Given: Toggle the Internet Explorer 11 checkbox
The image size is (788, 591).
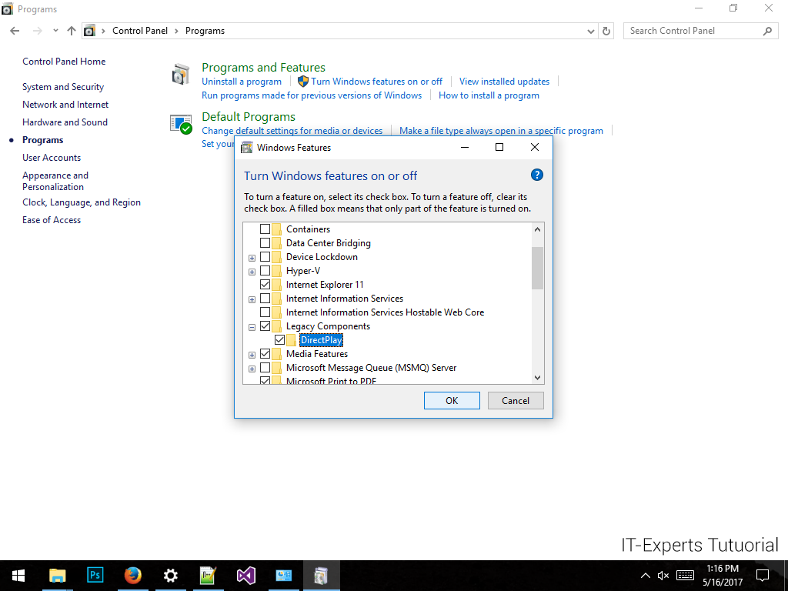Looking at the screenshot, I should pyautogui.click(x=265, y=285).
